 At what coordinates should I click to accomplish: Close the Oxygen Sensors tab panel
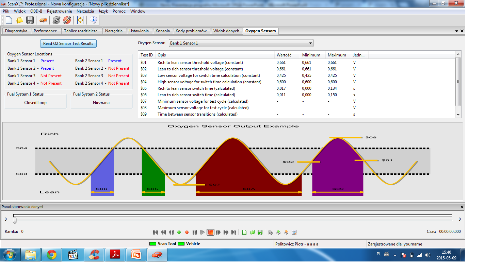point(462,31)
